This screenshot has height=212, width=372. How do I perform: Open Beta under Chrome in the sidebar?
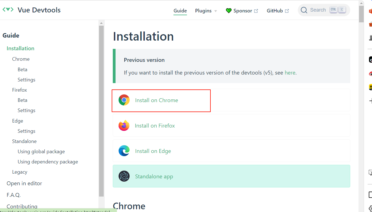22,70
